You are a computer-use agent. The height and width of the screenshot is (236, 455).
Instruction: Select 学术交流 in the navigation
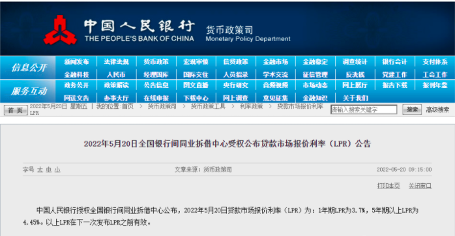pyautogui.click(x=275, y=74)
